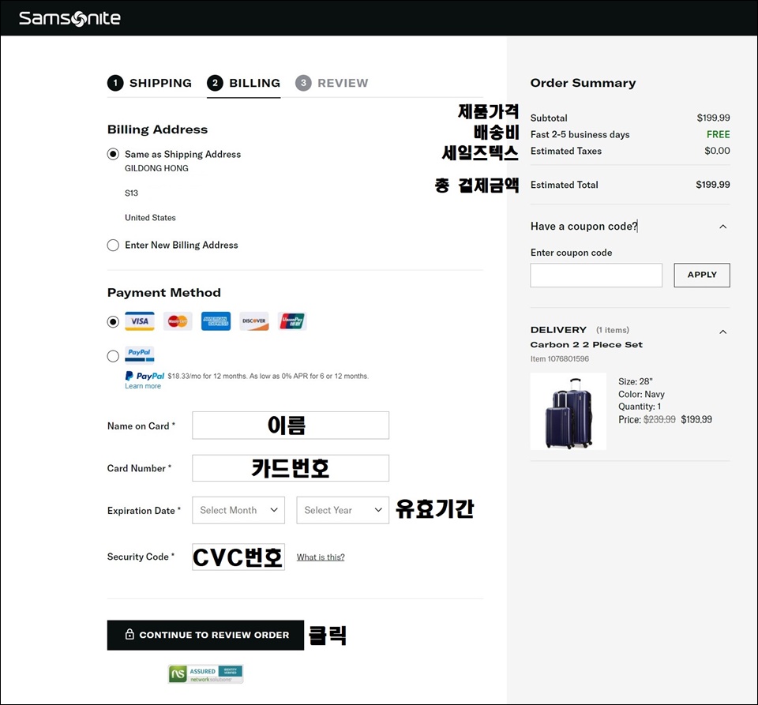Click the Estimated Taxes $0.00 value
Screen dimensions: 758x705
point(718,151)
